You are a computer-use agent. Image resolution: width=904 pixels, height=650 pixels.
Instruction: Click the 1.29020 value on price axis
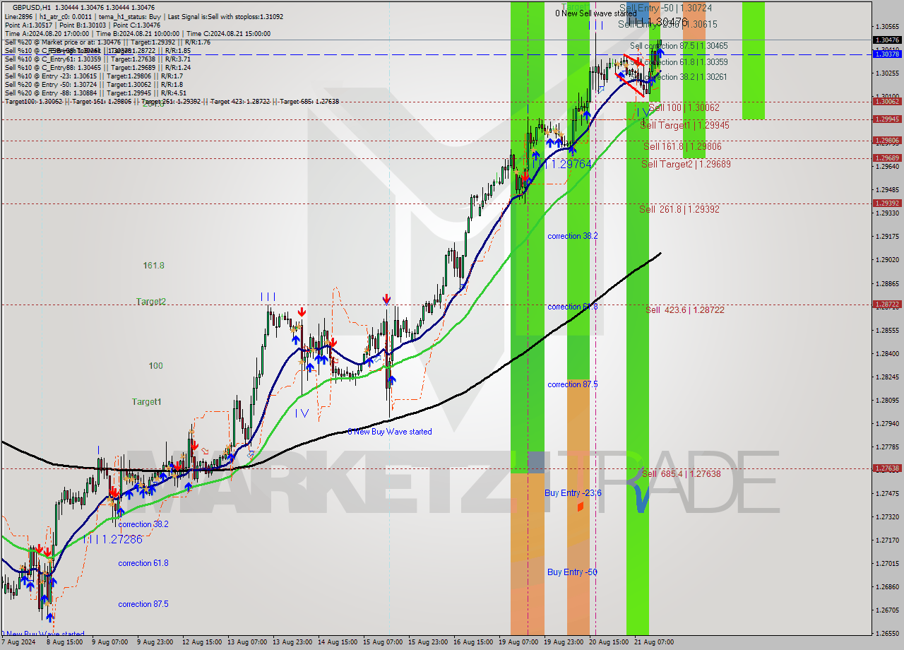point(888,259)
